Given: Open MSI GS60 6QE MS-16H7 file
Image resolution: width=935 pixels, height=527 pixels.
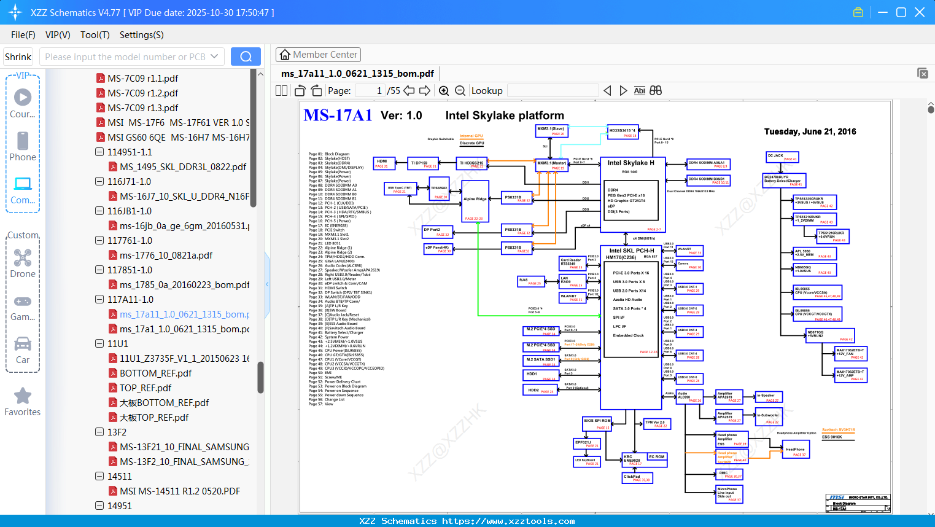Looking at the screenshot, I should coord(173,137).
